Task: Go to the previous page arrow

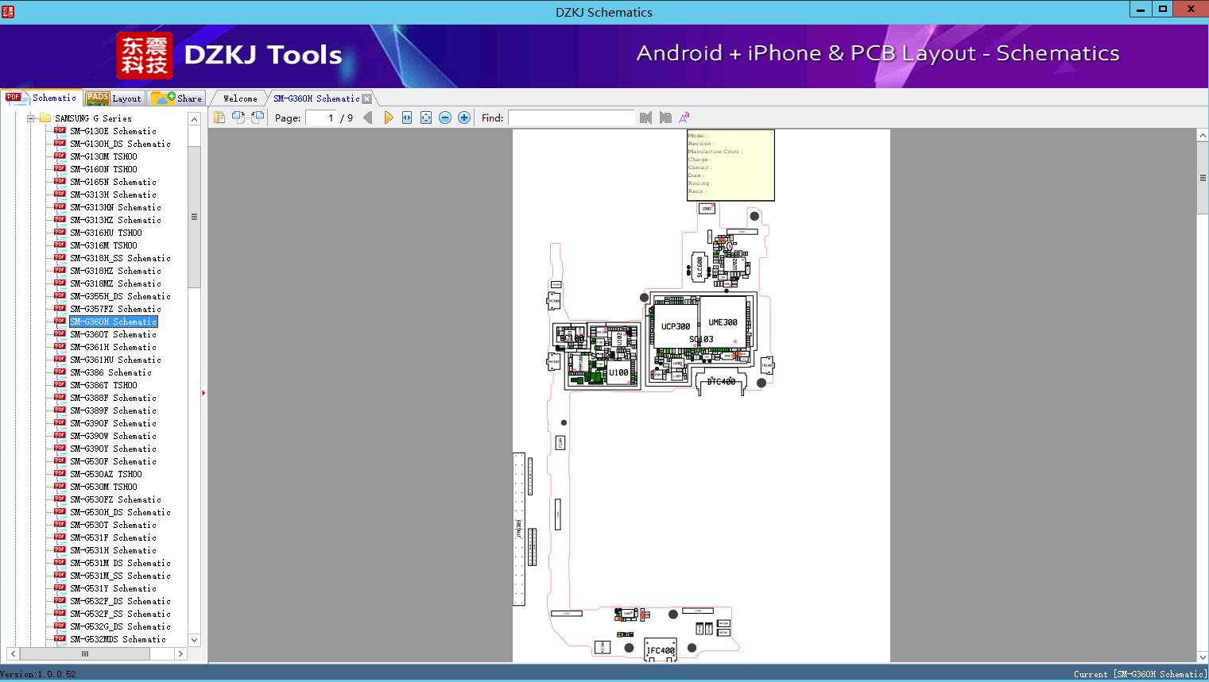Action: pos(367,118)
